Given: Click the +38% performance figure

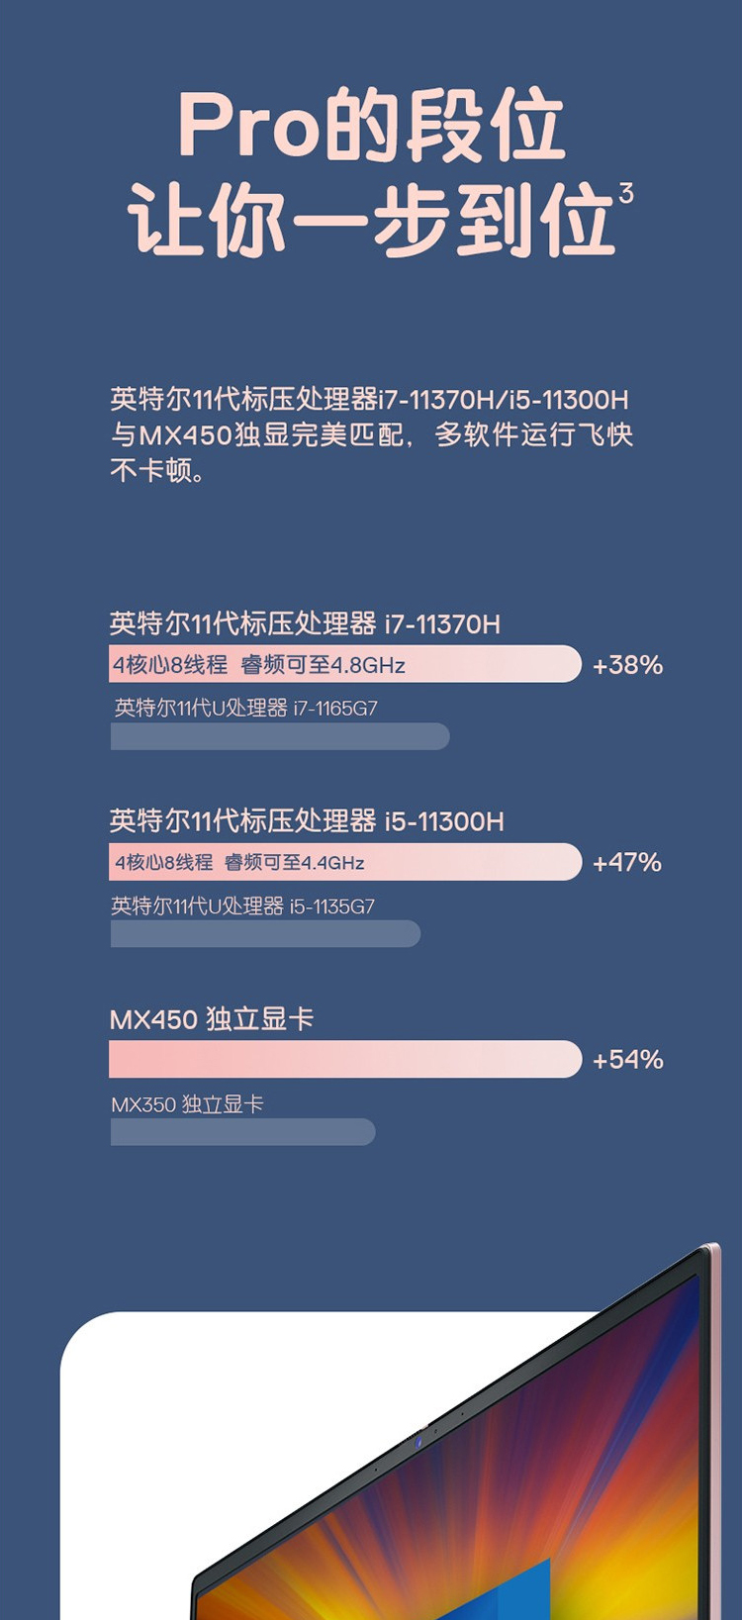Looking at the screenshot, I should click(627, 665).
